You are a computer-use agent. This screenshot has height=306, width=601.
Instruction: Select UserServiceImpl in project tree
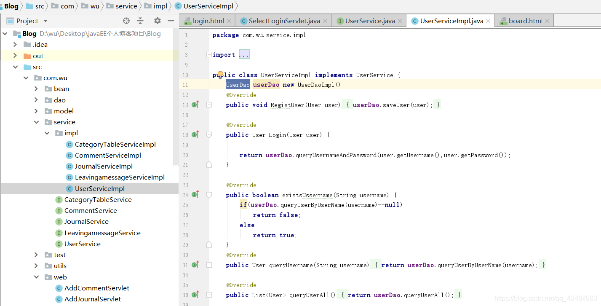tap(96, 188)
